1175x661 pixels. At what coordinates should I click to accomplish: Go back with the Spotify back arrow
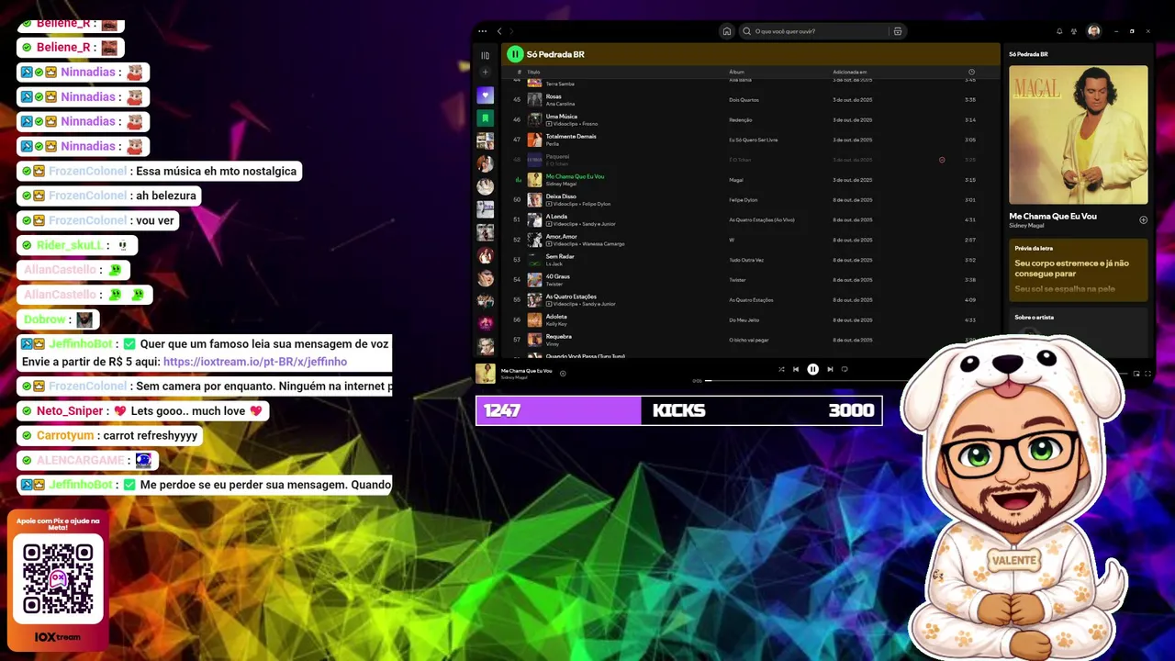point(499,31)
